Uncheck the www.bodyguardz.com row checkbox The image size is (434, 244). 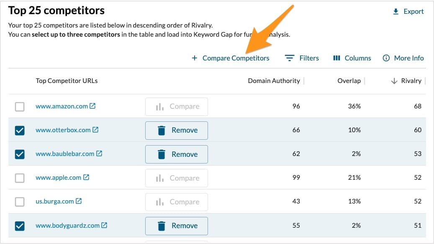pos(20,226)
